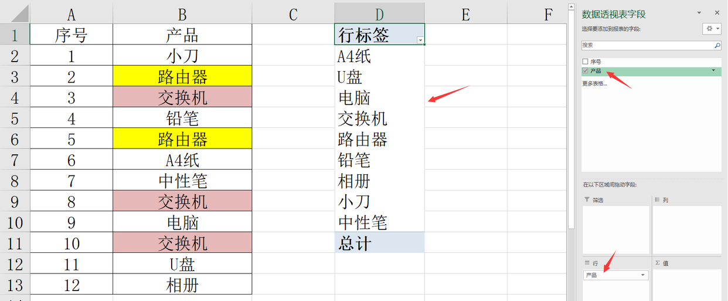The image size is (728, 301).
Task: Select column header A
Action: 71,14
